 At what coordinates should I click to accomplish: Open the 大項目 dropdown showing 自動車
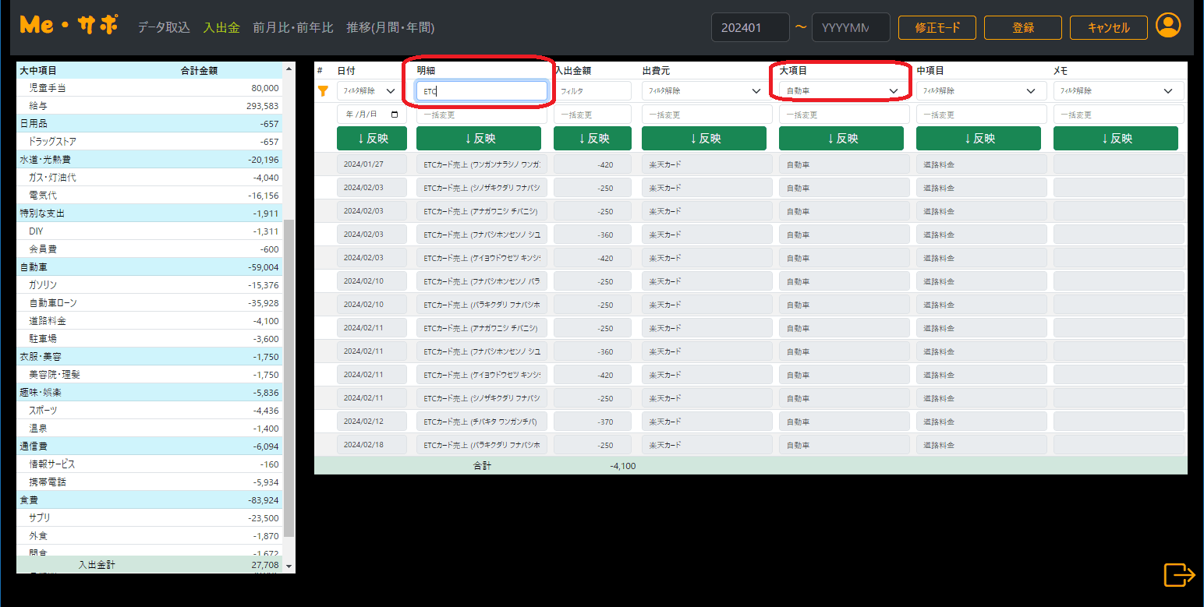pos(844,91)
